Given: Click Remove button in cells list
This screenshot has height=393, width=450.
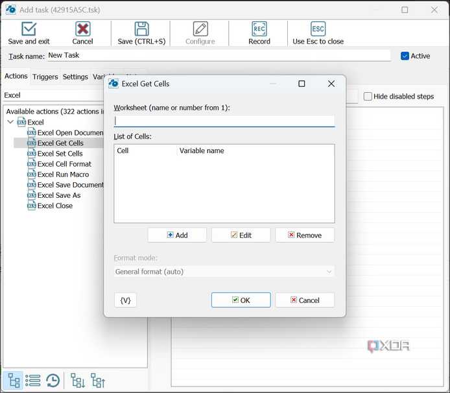Looking at the screenshot, I should [x=305, y=235].
